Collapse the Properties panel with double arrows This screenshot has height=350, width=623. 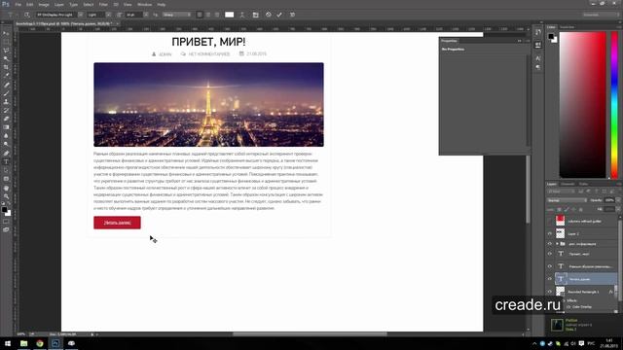(519, 41)
